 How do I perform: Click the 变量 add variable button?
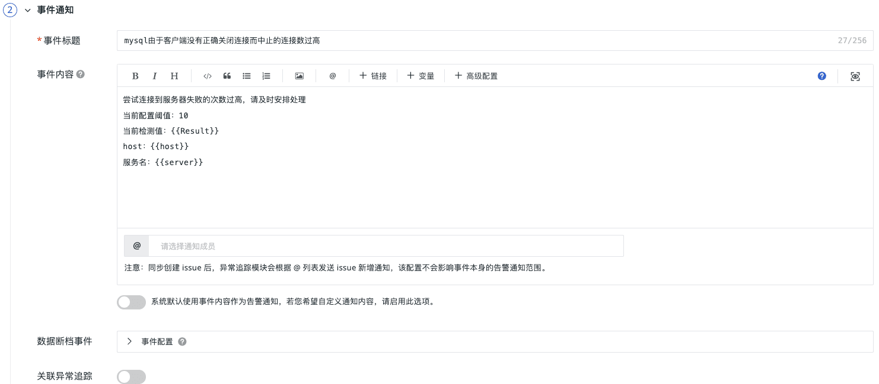421,76
